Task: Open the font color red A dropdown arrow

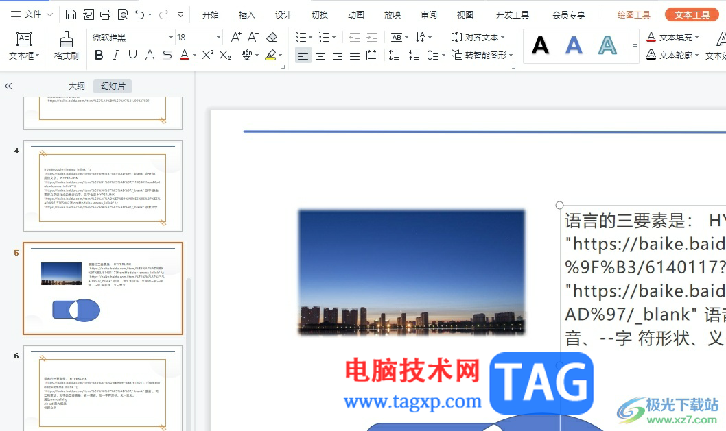Action: click(x=194, y=56)
